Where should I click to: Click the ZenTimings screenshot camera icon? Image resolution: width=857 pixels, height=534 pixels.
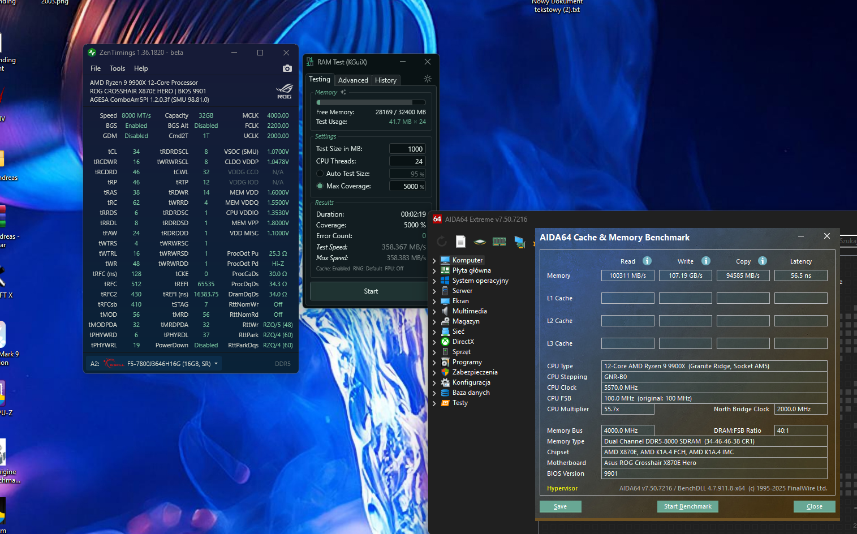click(287, 68)
